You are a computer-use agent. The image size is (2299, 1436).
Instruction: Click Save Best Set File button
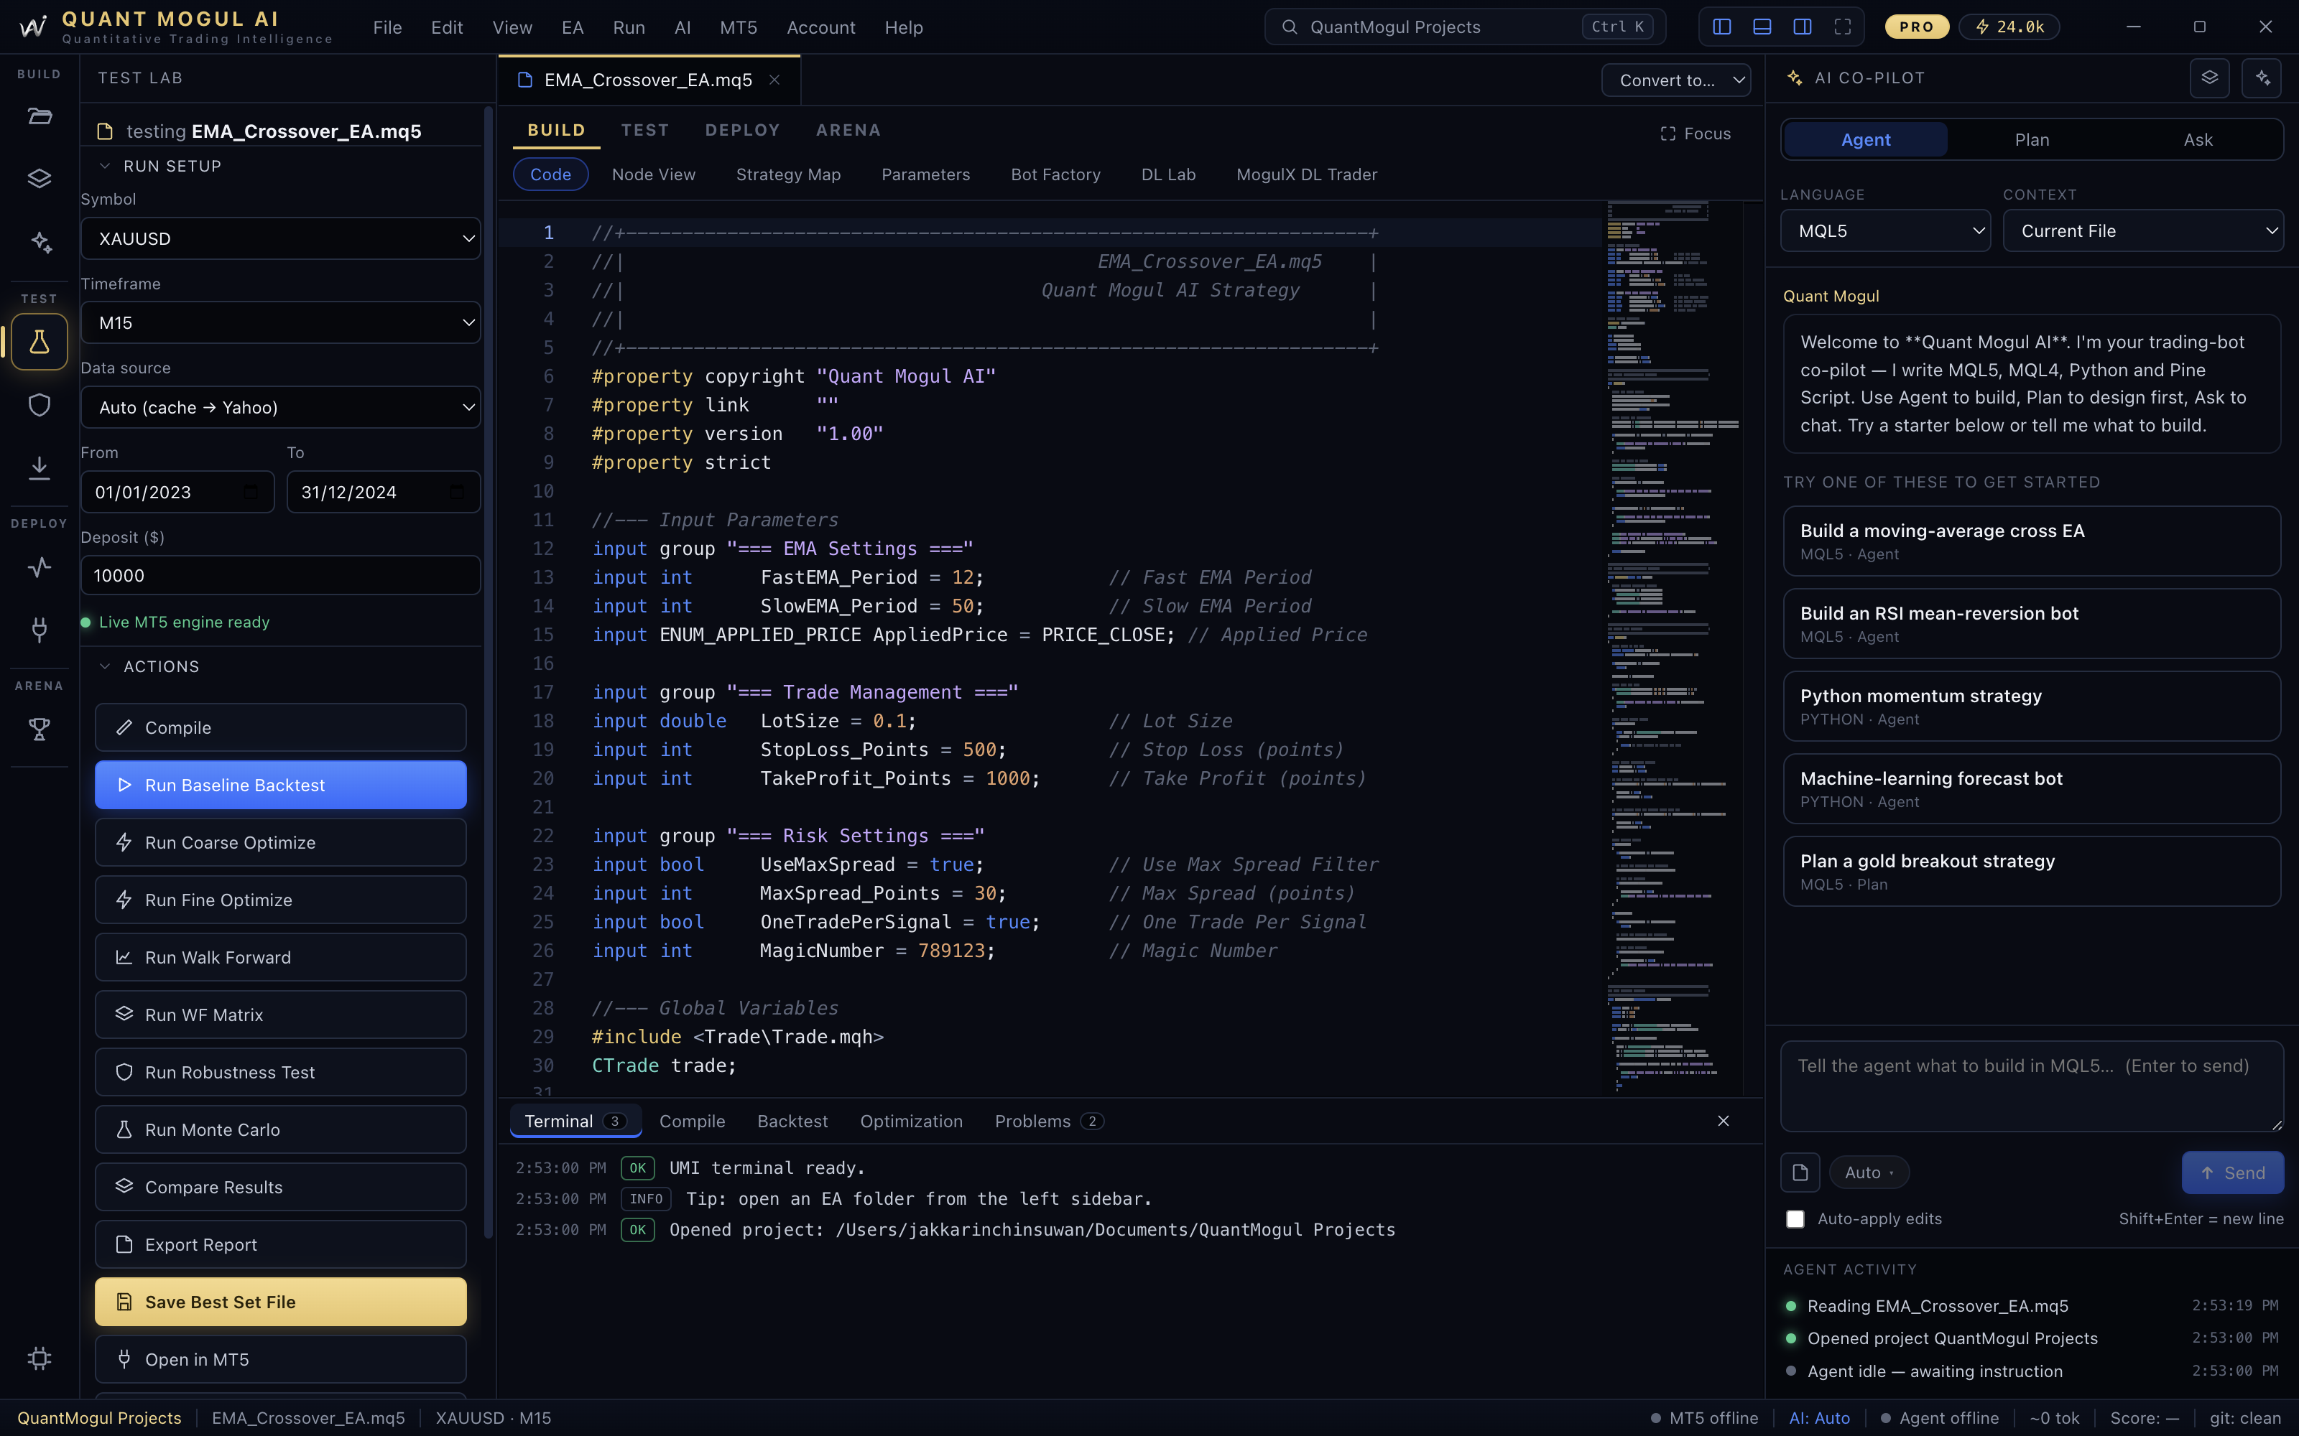click(280, 1302)
